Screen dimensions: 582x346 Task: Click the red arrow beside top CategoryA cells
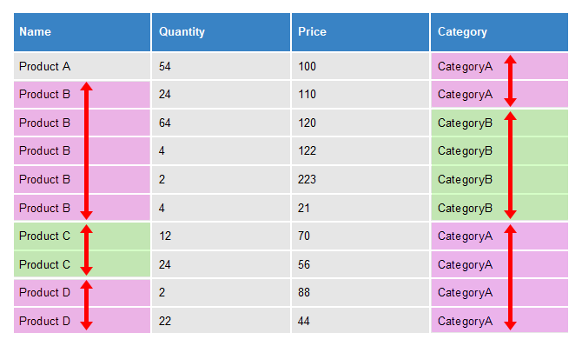[x=511, y=81]
